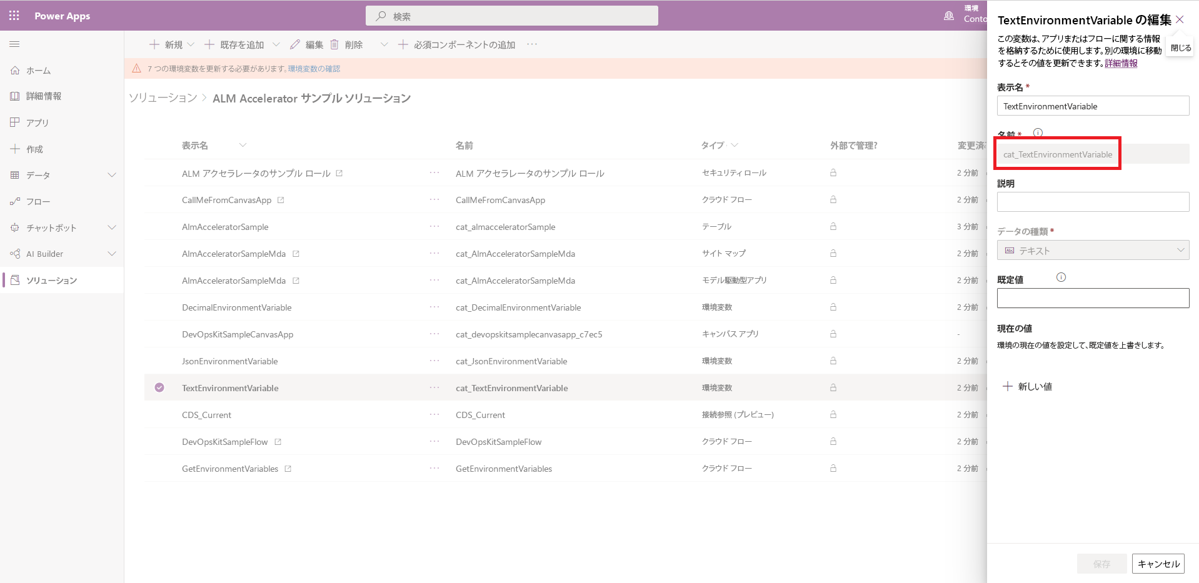Open more options for CallMeFromCanvasApp row
The height and width of the screenshot is (583, 1199).
click(434, 200)
